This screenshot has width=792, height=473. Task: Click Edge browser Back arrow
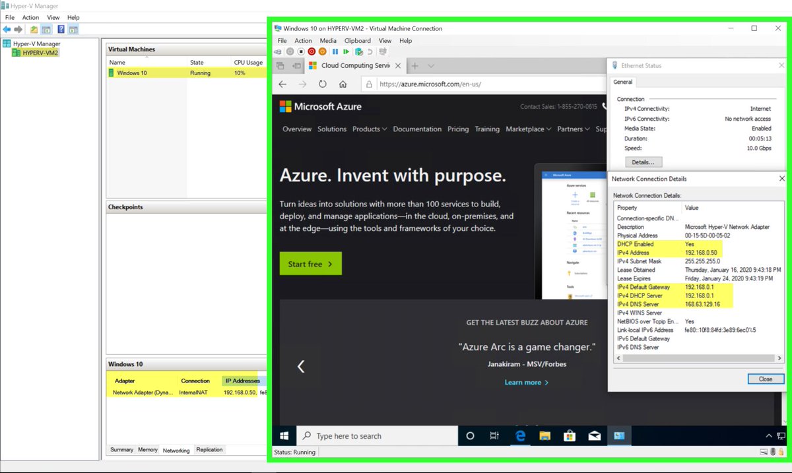282,84
